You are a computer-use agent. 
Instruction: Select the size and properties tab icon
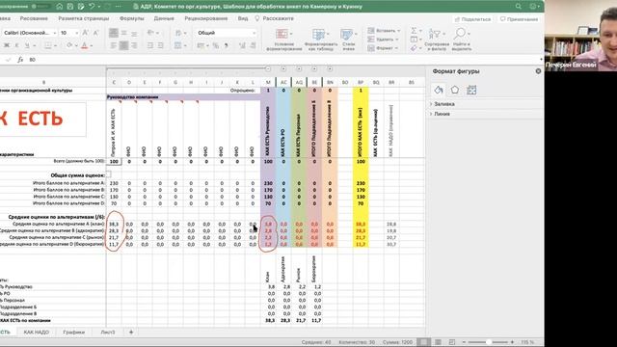tap(471, 90)
